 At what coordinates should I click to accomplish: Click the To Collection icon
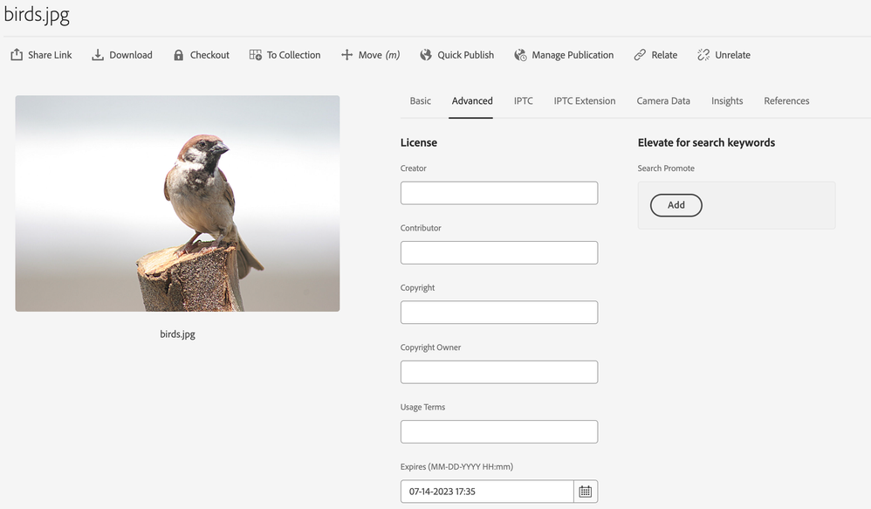pos(256,55)
